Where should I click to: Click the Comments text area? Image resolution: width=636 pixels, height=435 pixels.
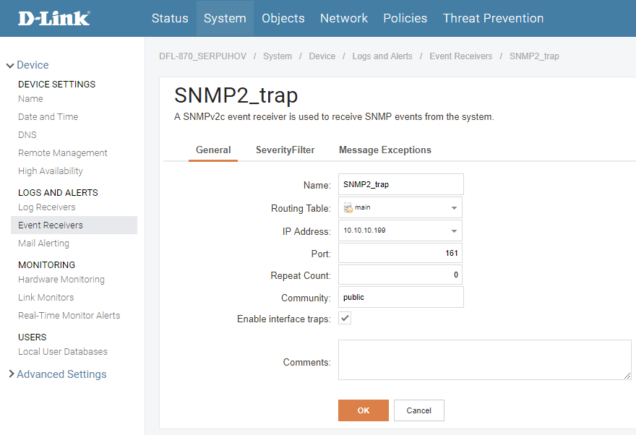point(484,360)
